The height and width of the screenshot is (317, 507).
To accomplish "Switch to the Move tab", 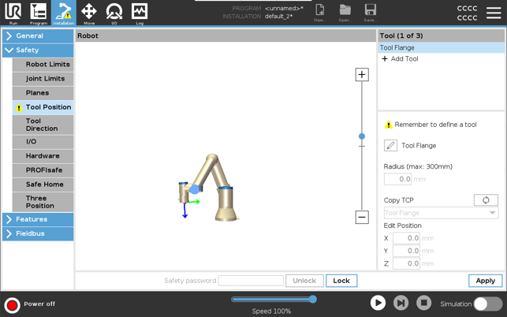I will [88, 12].
